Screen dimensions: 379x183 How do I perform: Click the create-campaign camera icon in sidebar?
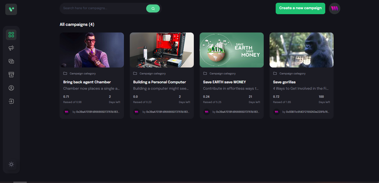click(x=11, y=61)
